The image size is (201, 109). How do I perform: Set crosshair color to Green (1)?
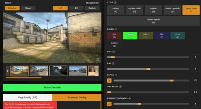[x=130, y=36]
